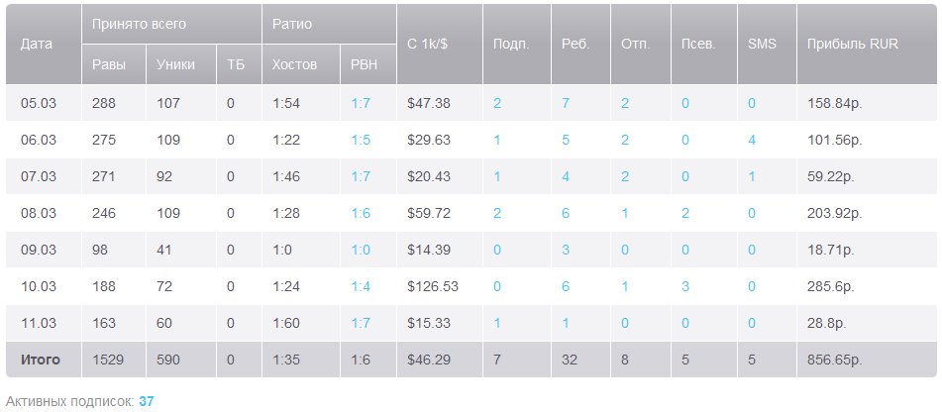
Task: Open the 1:4 РВН ratio link for 10.03
Action: point(360,285)
